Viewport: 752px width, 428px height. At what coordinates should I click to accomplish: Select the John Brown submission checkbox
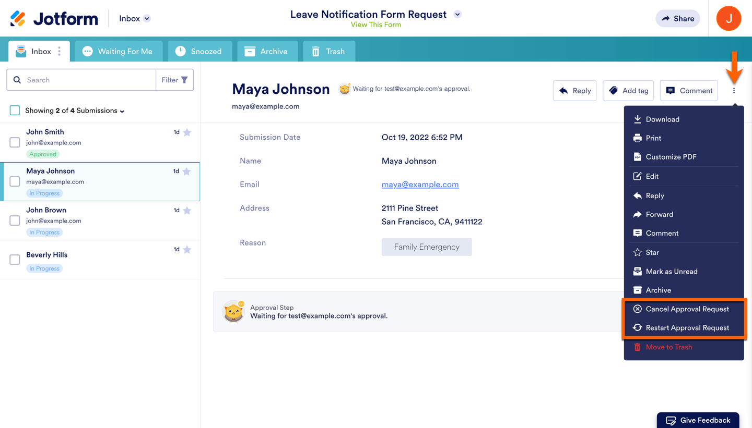click(x=15, y=221)
